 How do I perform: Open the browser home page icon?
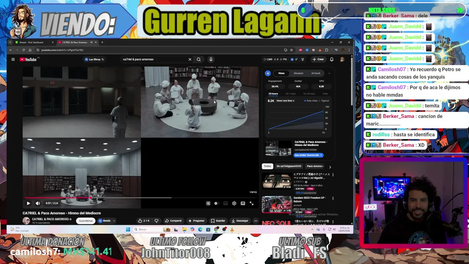pos(30,50)
